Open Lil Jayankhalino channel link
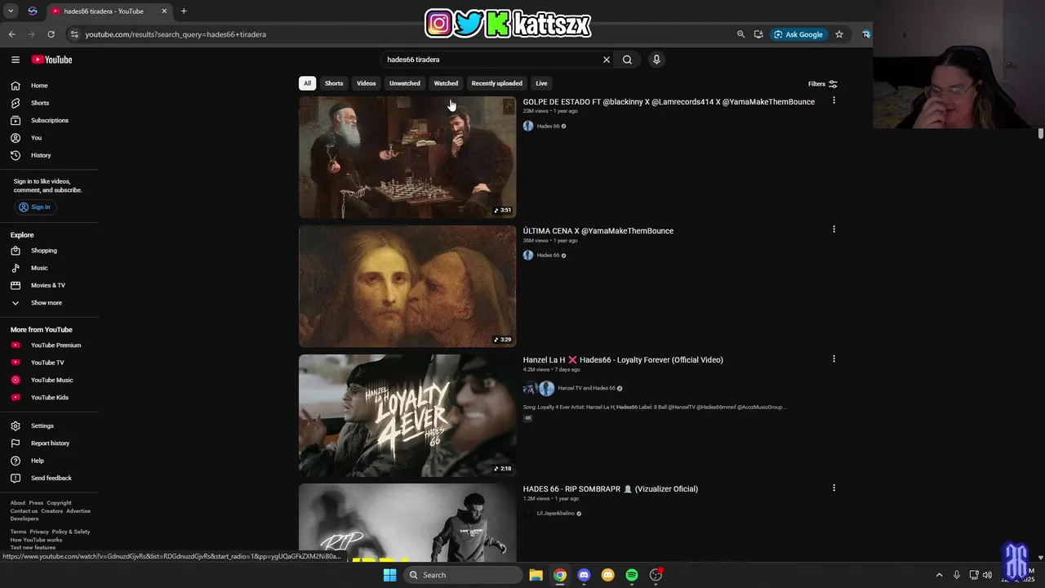The image size is (1045, 588). point(555,514)
